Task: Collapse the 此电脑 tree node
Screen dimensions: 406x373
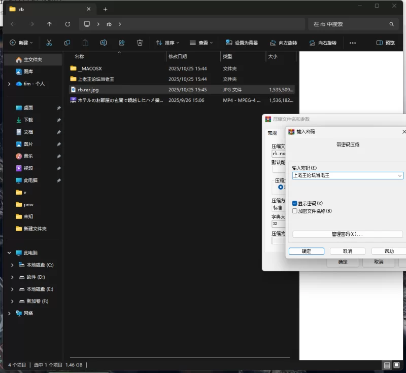Action: click(10, 253)
